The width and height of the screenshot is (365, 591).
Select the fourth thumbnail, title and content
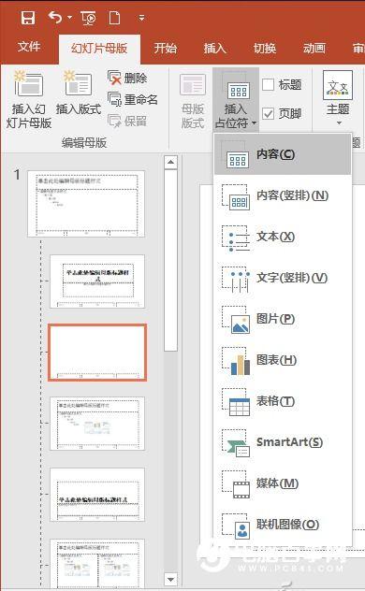(97, 424)
